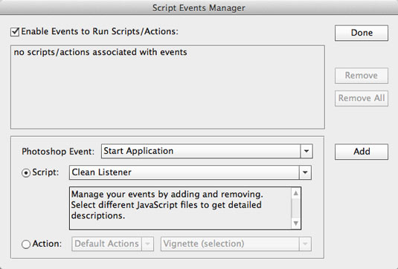Image resolution: width=398 pixels, height=269 pixels.
Task: Open the Vignette (selection) action dropdown
Action: coord(236,244)
